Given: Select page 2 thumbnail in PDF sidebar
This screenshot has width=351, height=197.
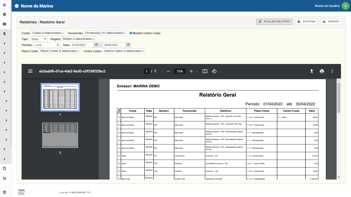Looking at the screenshot, I should tap(60, 135).
